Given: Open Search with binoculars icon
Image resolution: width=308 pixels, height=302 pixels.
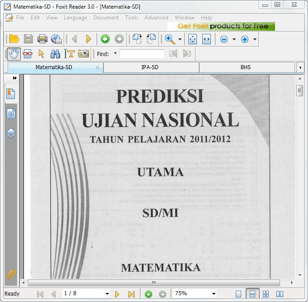Looking at the screenshot, I should [x=55, y=54].
